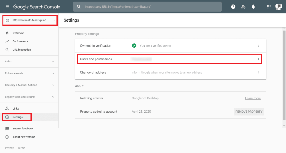The height and width of the screenshot is (153, 286).
Task: Expand Security & Manual Actions section
Action: [x=53, y=85]
